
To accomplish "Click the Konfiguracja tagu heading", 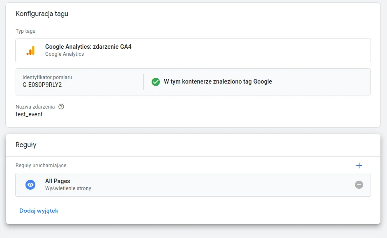I will [42, 14].
